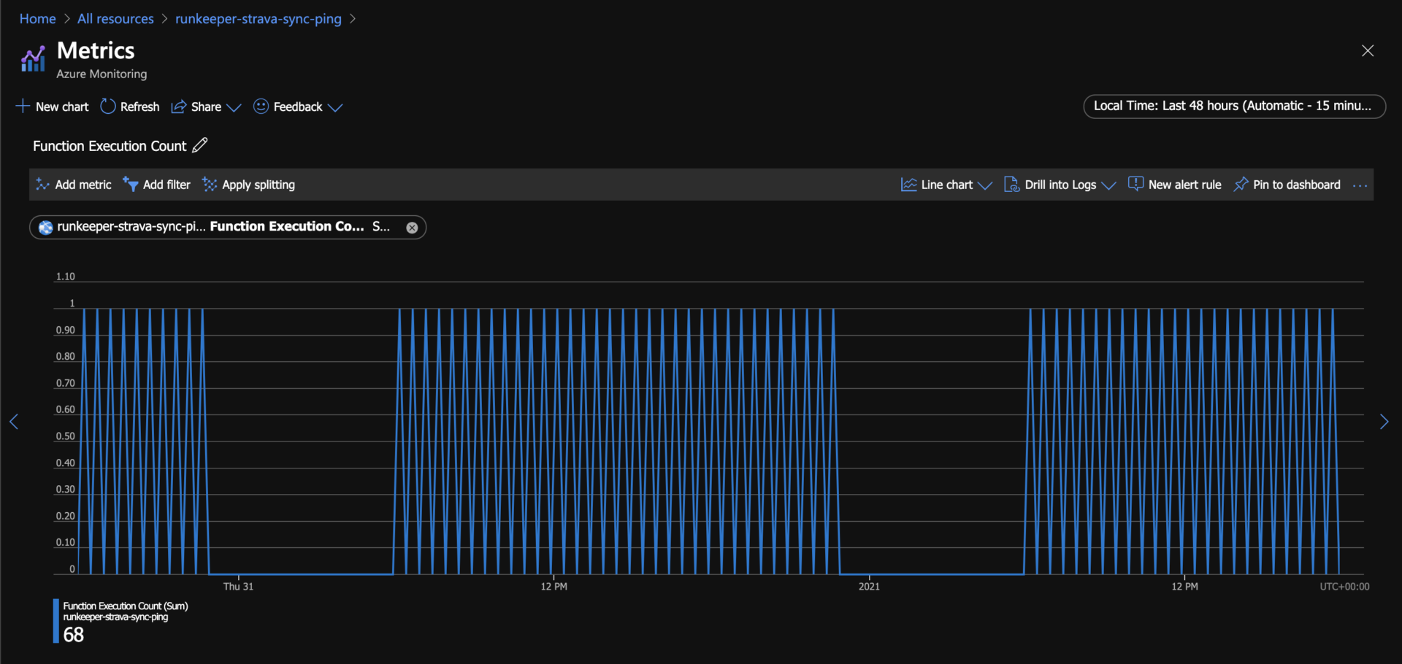Open the Feedback dropdown chevron
Screen dimensions: 1402x664
click(x=335, y=107)
